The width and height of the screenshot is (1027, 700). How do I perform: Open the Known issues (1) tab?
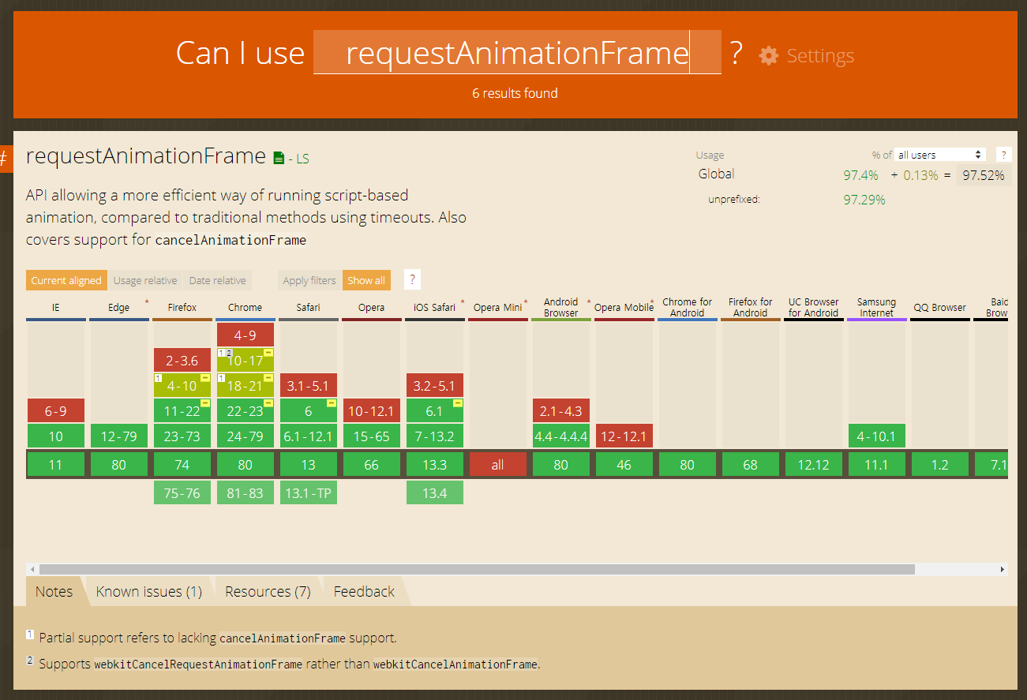pyautogui.click(x=149, y=591)
